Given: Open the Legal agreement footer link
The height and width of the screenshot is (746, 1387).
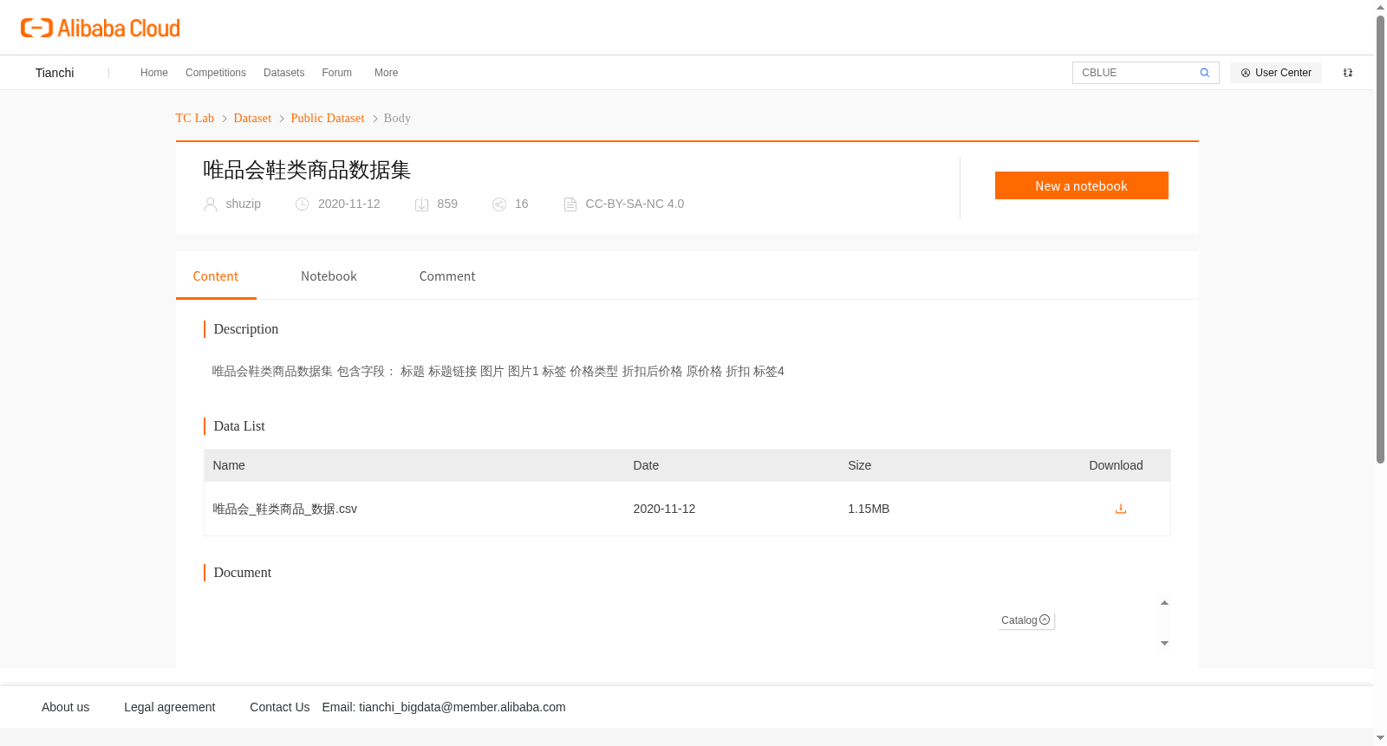Looking at the screenshot, I should (169, 707).
